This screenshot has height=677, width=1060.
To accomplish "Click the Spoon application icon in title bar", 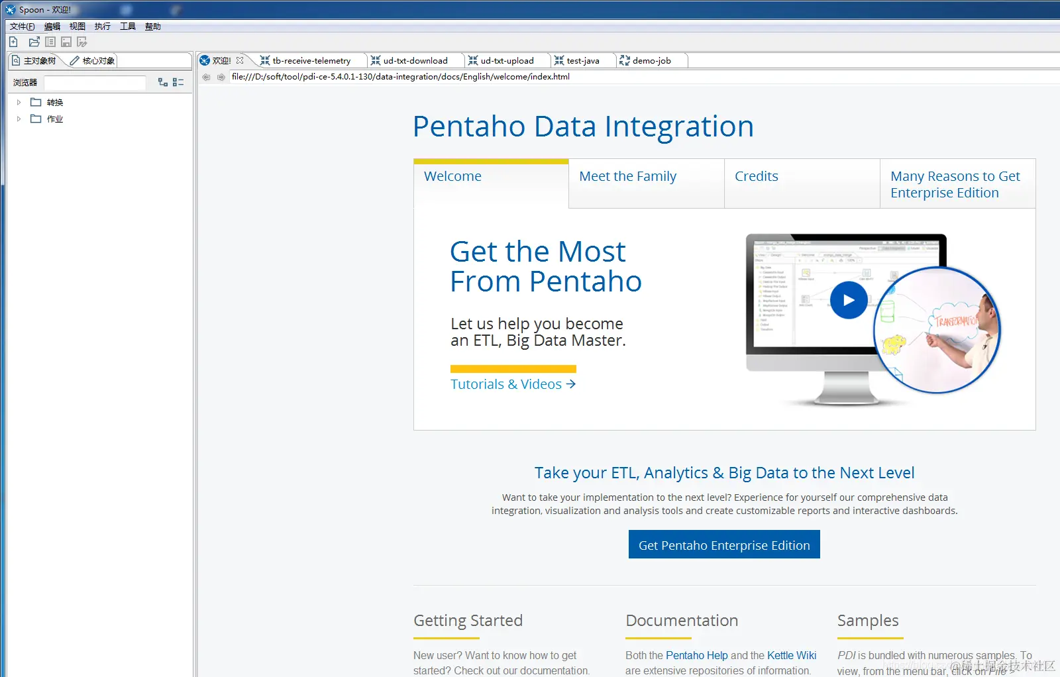I will pos(10,9).
